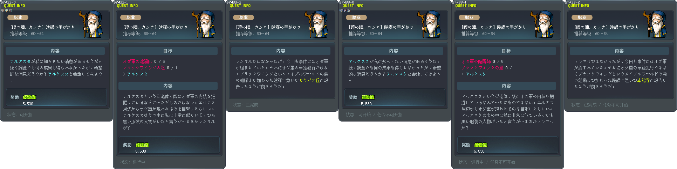
Task: Click the QUEST INFO title under 57433-0 变更前
Action: tap(14, 6)
